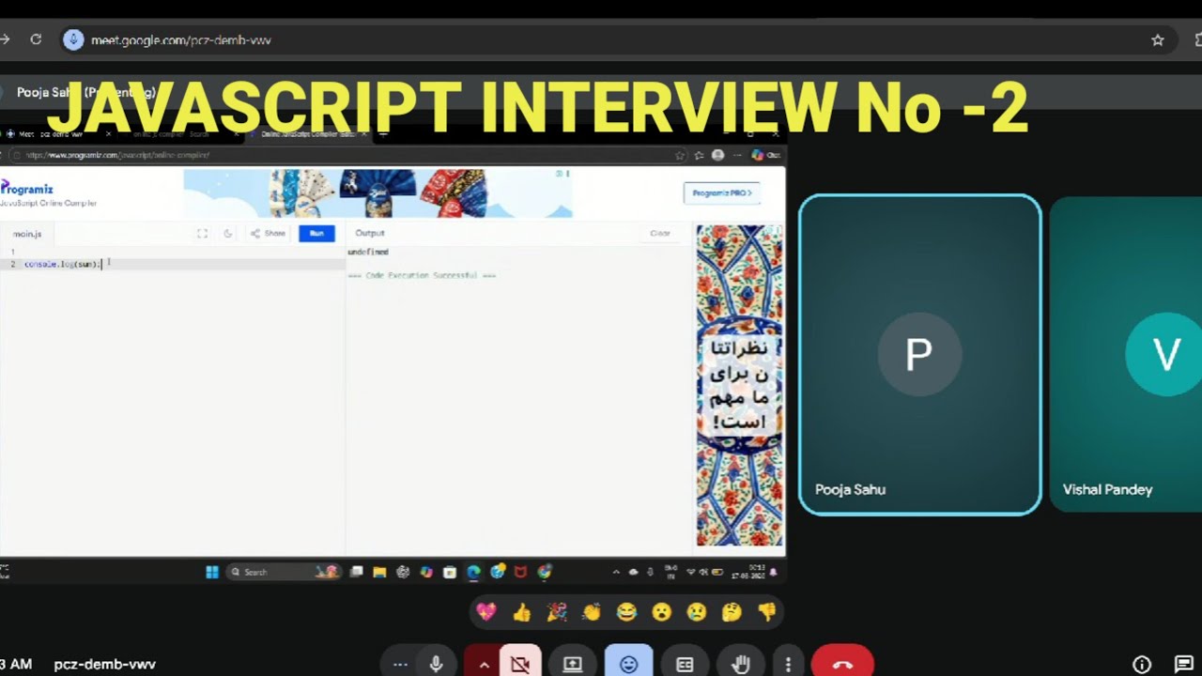Send the thumbs down reaction
Viewport: 1202px width, 676px height.
pos(767,612)
